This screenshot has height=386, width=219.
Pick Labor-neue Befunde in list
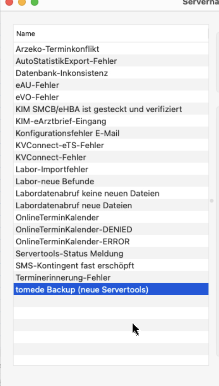111,181
